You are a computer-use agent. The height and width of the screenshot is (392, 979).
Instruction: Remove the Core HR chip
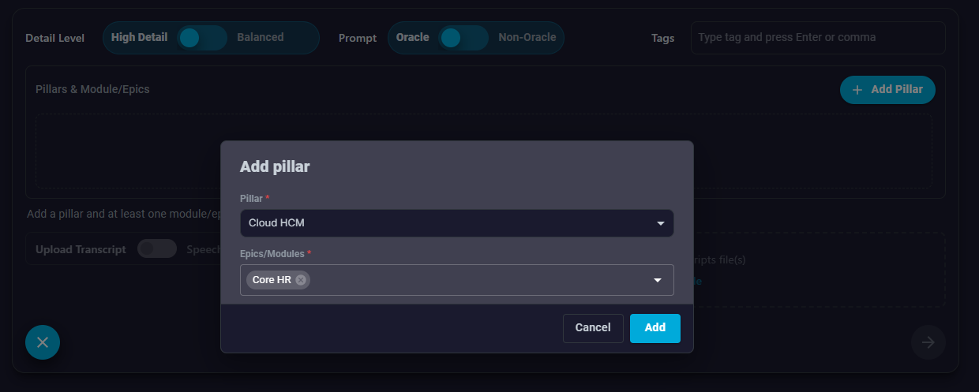(x=301, y=280)
